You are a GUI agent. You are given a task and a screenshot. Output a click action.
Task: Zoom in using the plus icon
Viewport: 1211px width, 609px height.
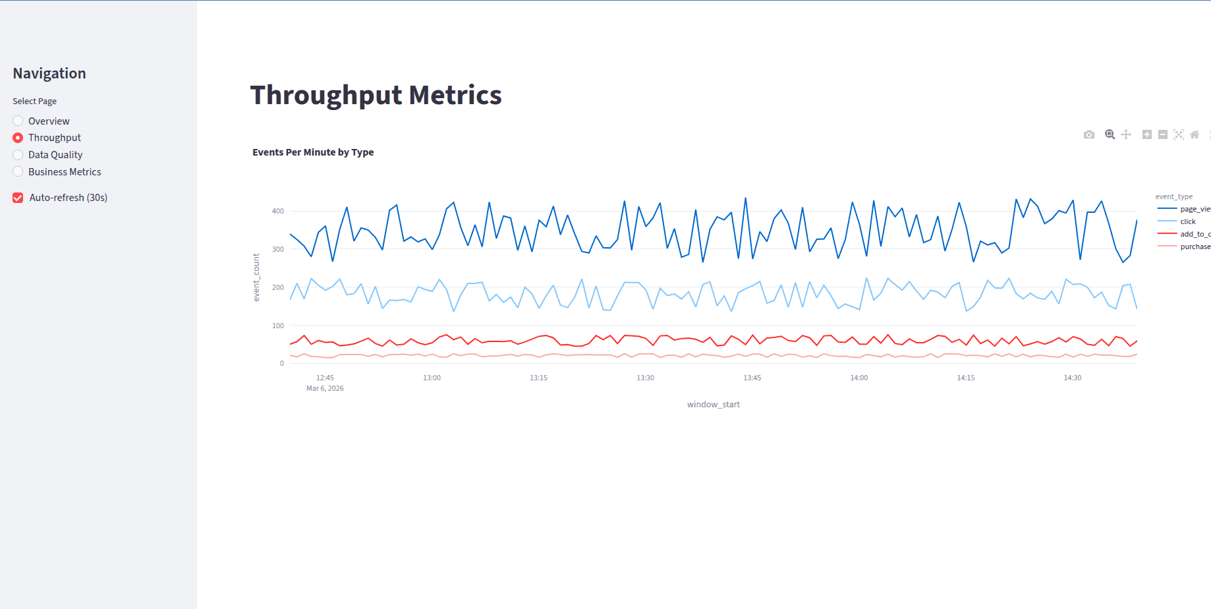(1147, 134)
